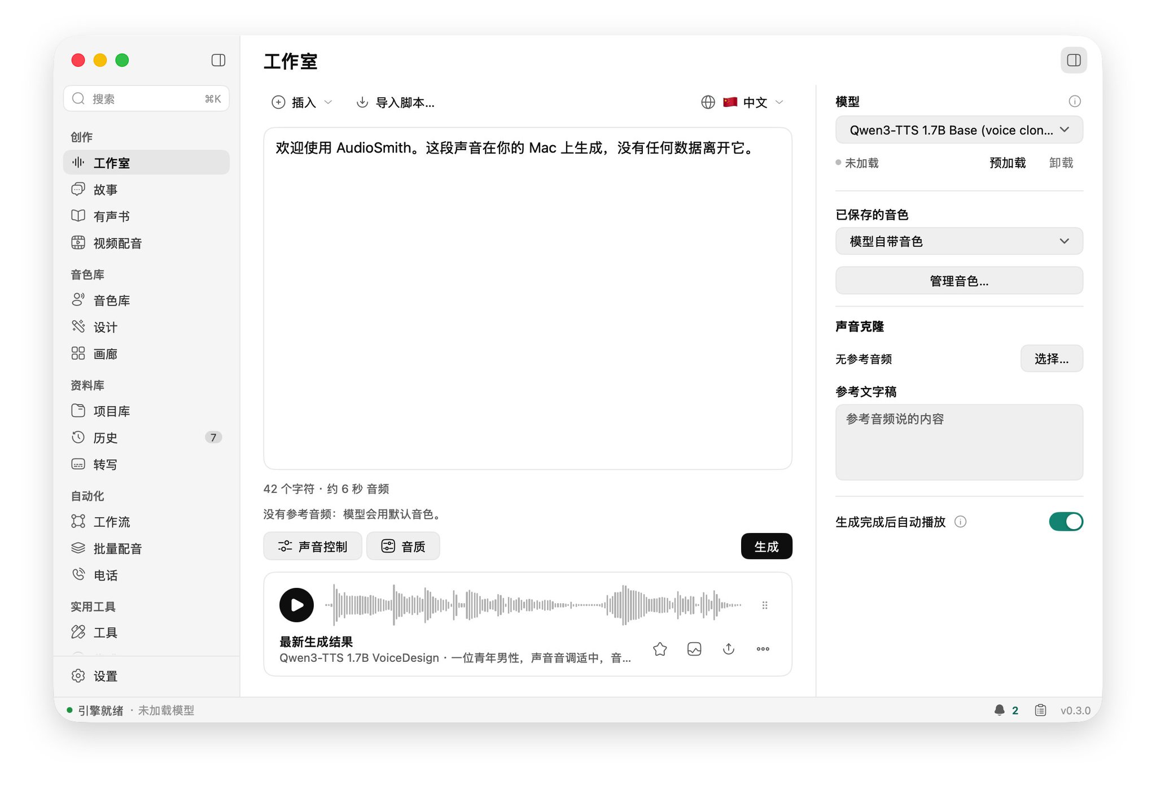Play the latest generated audio
Screen dimensions: 1156x794
pyautogui.click(x=296, y=605)
